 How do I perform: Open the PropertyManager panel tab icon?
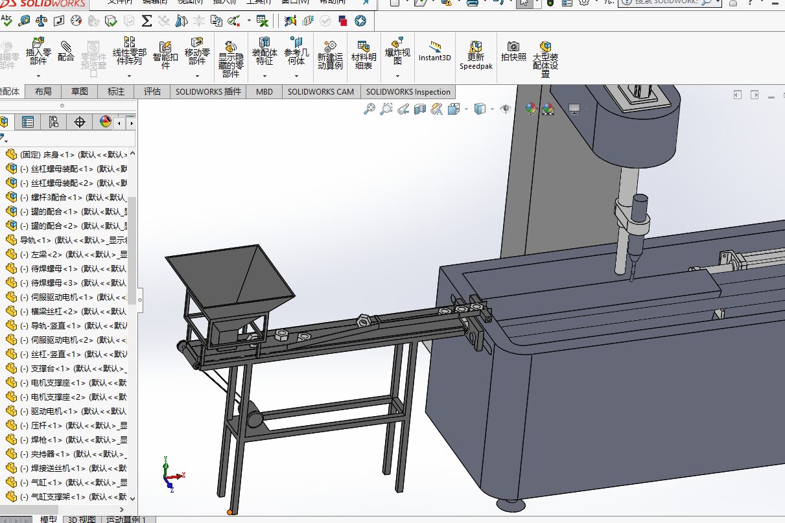pos(27,122)
